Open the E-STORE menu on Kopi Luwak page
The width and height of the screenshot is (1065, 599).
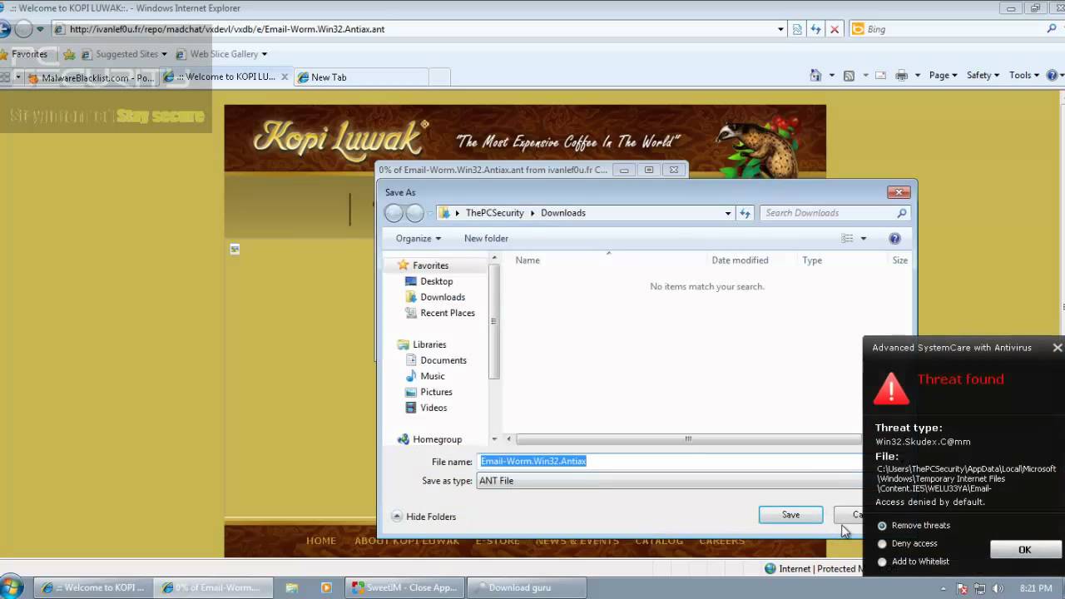pyautogui.click(x=498, y=541)
